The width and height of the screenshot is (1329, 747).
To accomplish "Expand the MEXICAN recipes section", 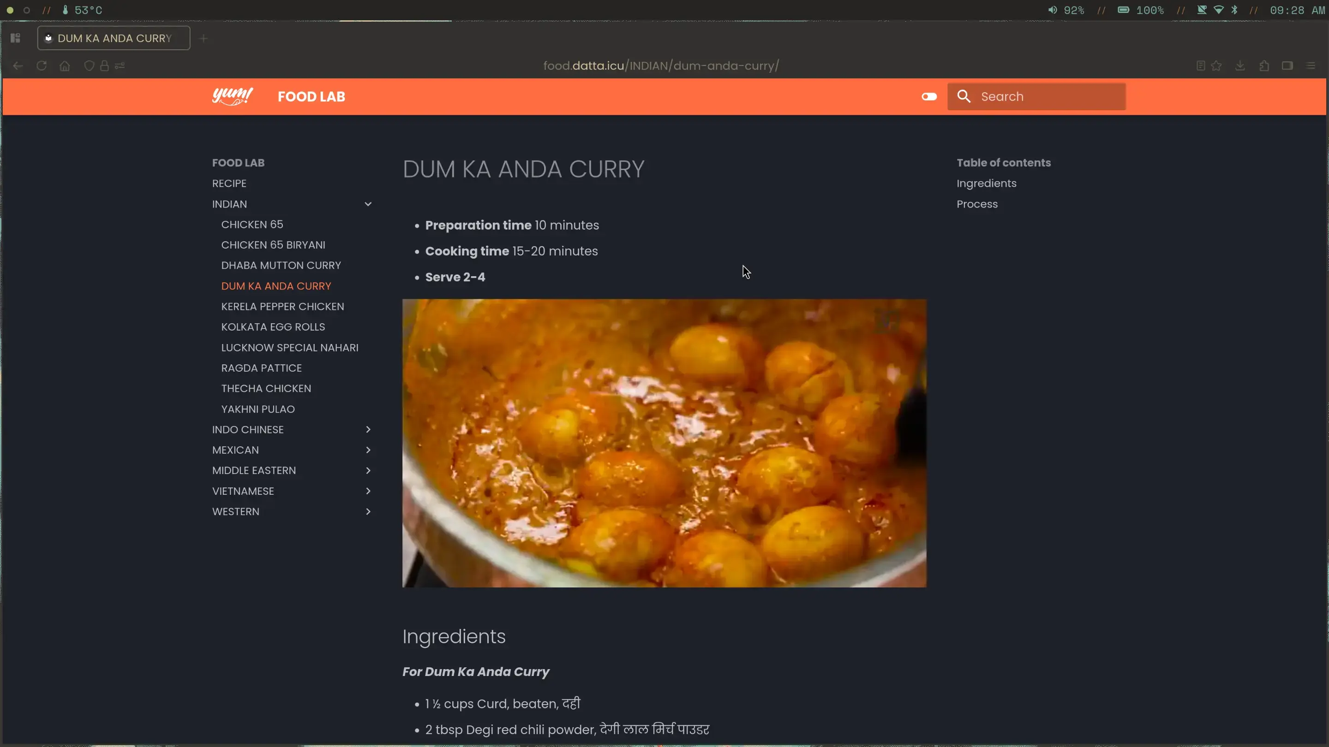I will [x=368, y=450].
